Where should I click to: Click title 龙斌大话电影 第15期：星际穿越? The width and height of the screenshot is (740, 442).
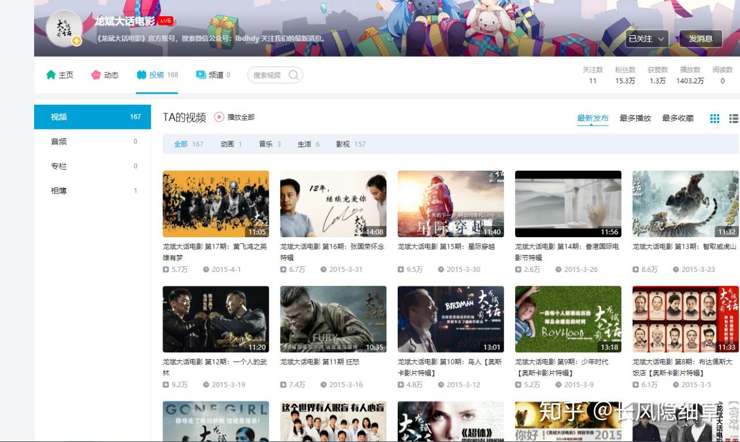click(x=446, y=246)
